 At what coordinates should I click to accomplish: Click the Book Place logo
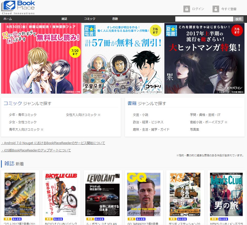tap(18, 7)
